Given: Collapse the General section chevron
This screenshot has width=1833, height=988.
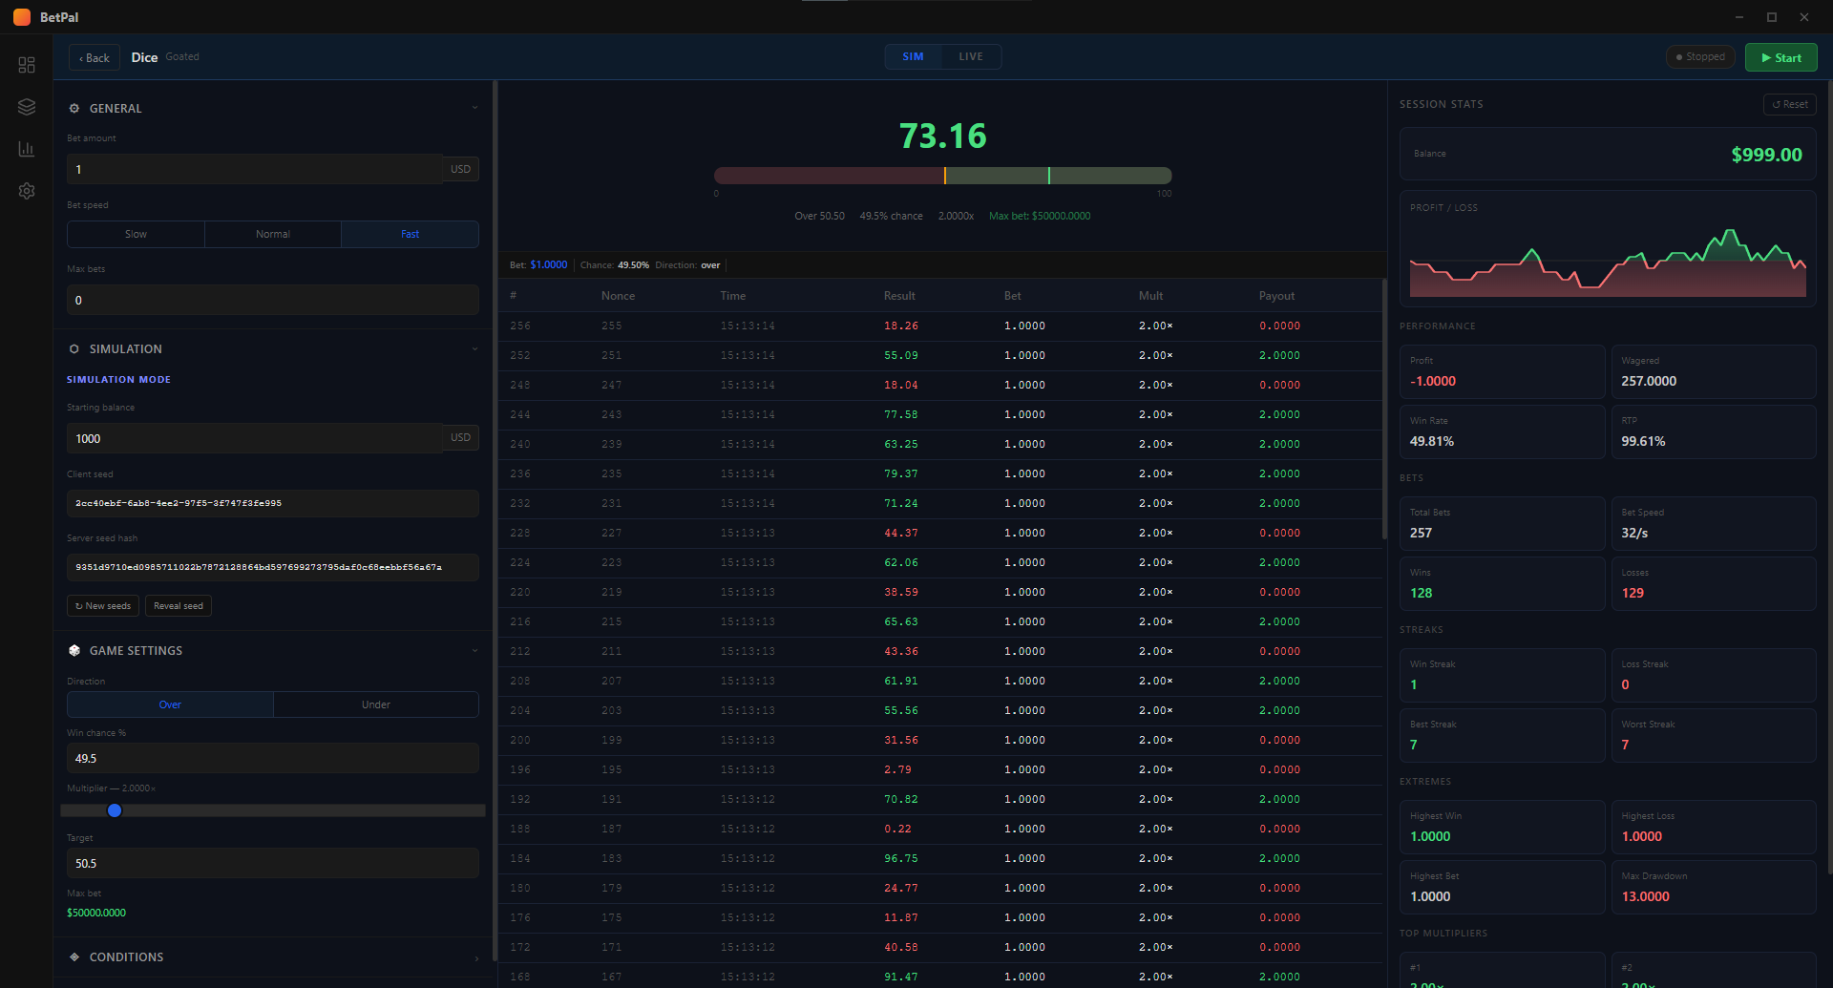Looking at the screenshot, I should click(x=474, y=108).
